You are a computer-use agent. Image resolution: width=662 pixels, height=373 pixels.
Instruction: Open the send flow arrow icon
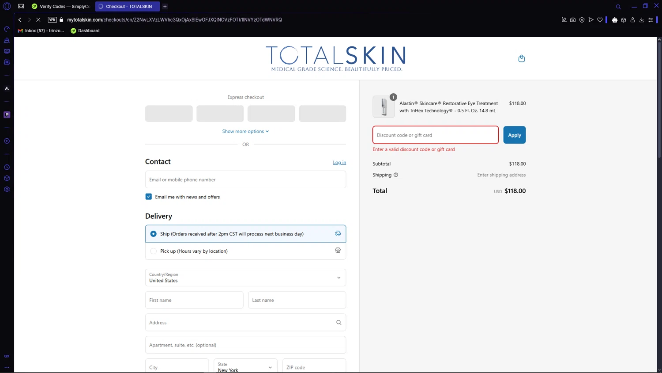[591, 19]
